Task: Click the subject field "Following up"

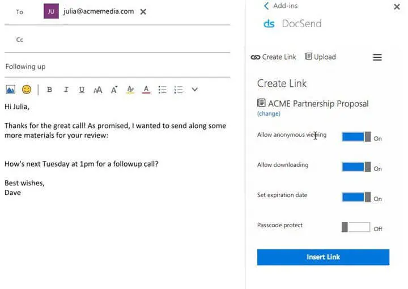Action: coord(117,67)
